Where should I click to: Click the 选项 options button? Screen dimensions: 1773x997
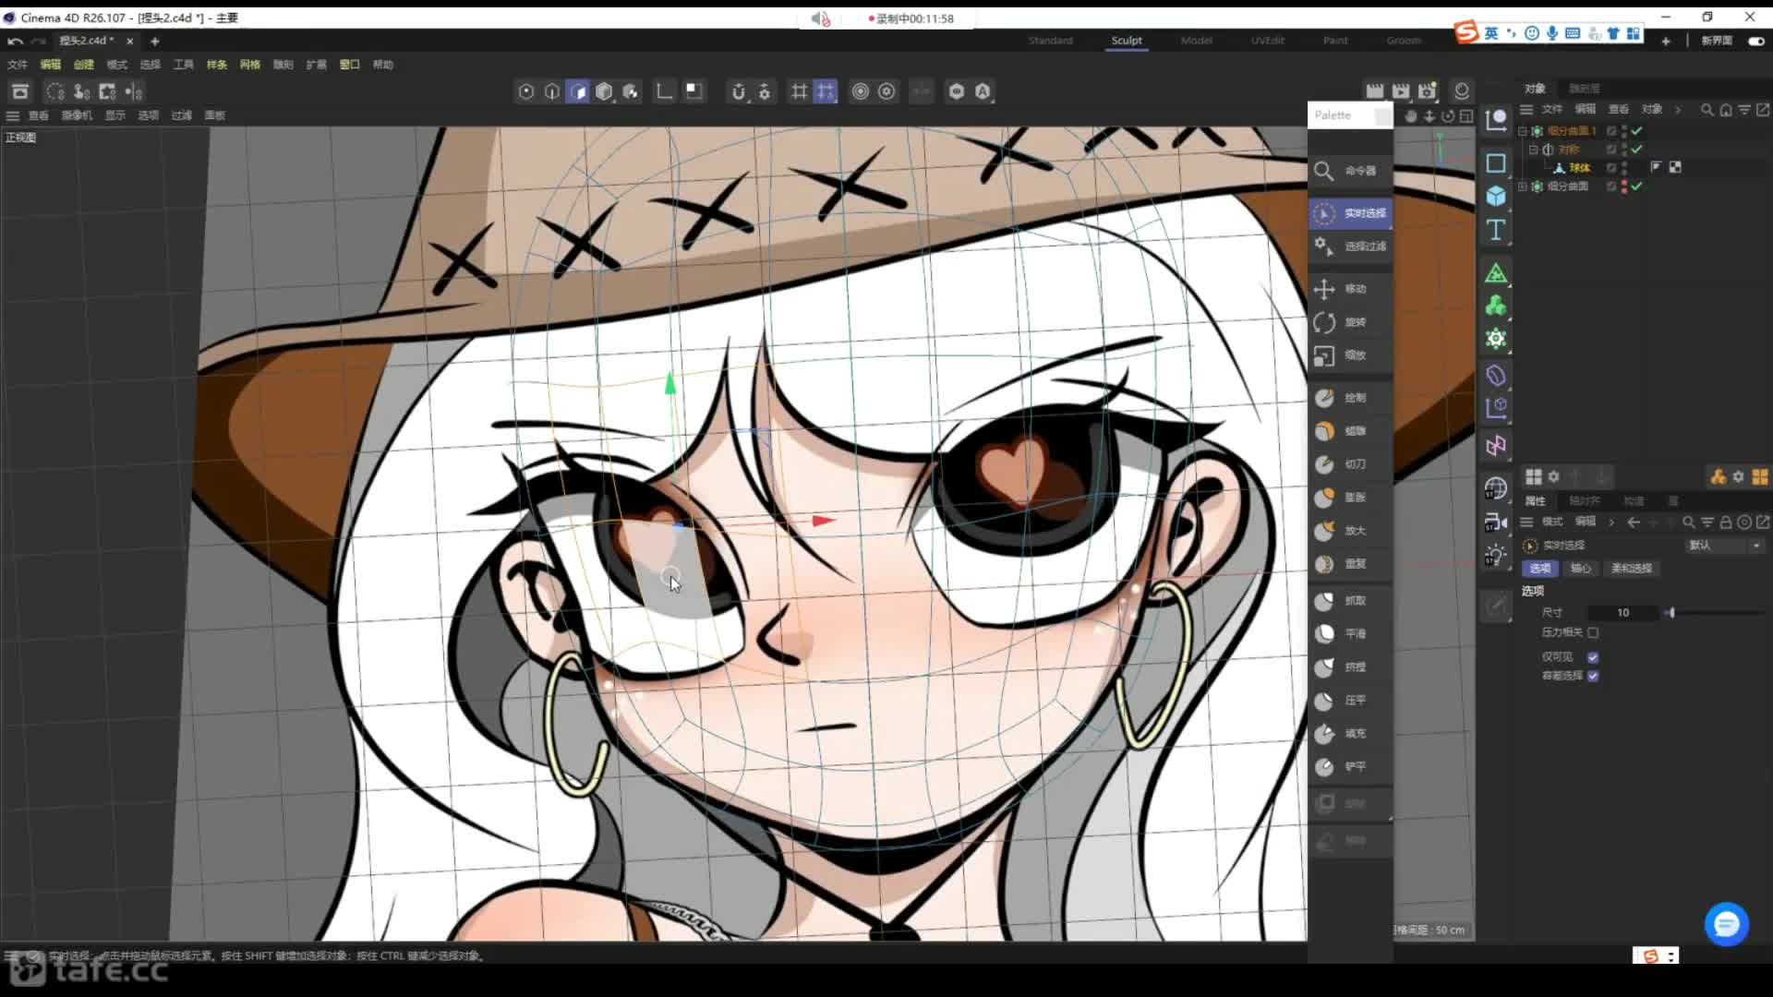(1539, 569)
